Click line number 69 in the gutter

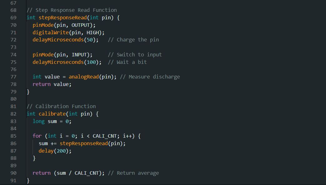click(x=13, y=18)
